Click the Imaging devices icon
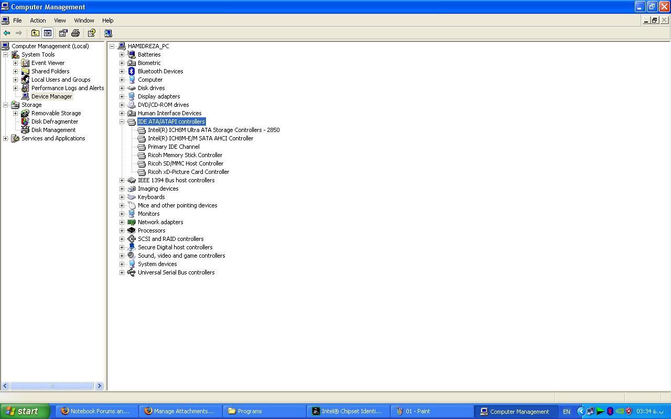Screen dimensions: 671x419 [132, 189]
